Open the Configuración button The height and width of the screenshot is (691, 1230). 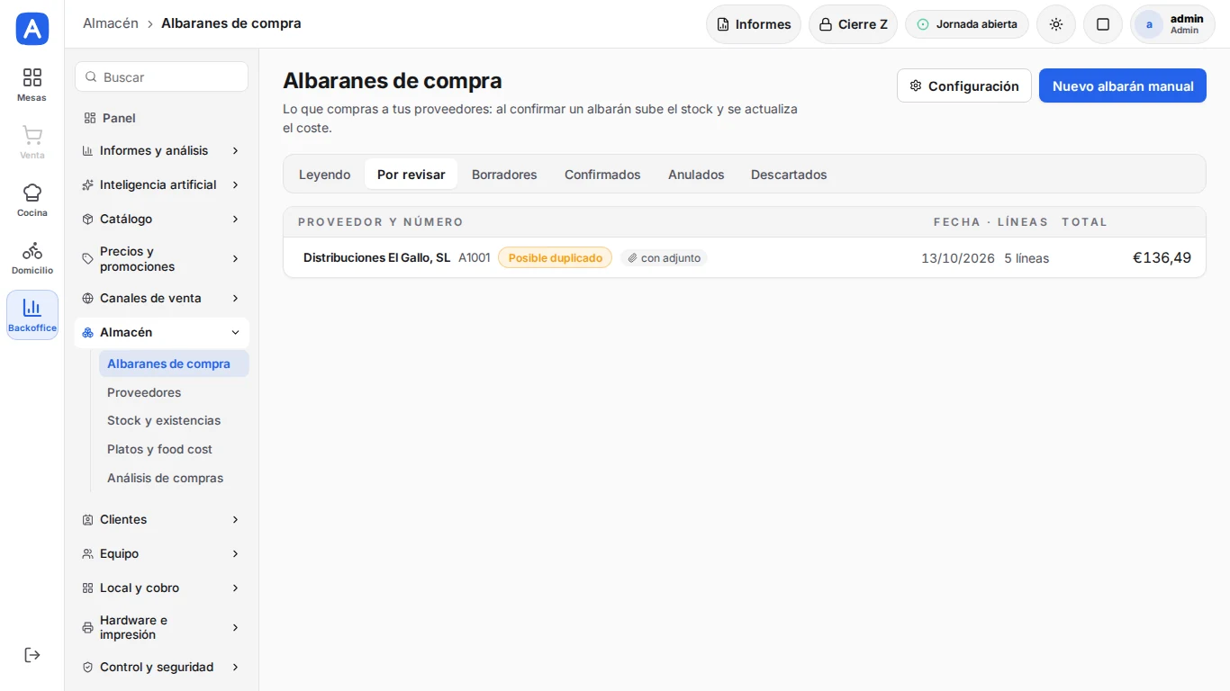pyautogui.click(x=964, y=85)
